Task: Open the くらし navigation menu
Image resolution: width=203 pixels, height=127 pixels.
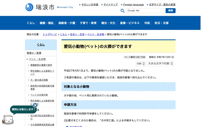Action: pyautogui.click(x=31, y=23)
